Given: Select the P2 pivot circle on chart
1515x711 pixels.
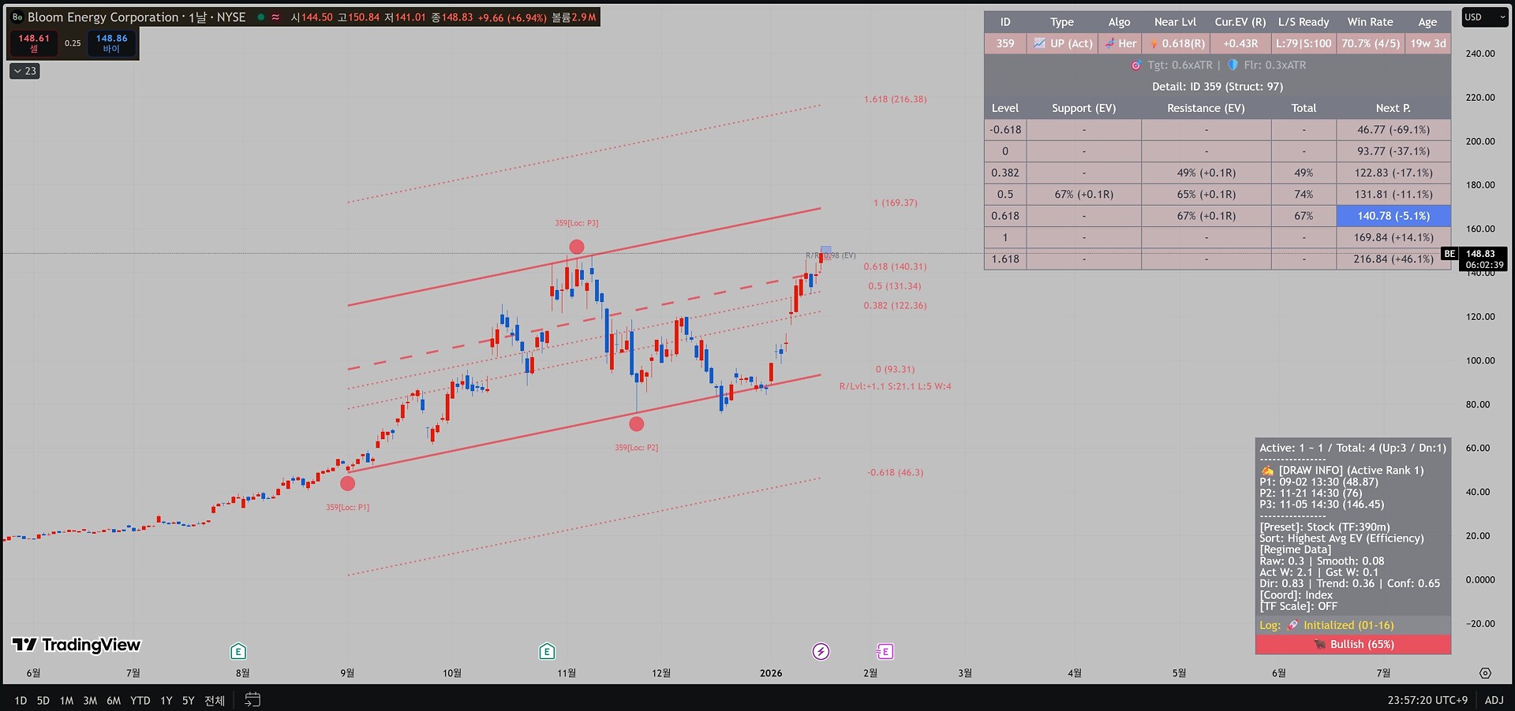Looking at the screenshot, I should (637, 424).
